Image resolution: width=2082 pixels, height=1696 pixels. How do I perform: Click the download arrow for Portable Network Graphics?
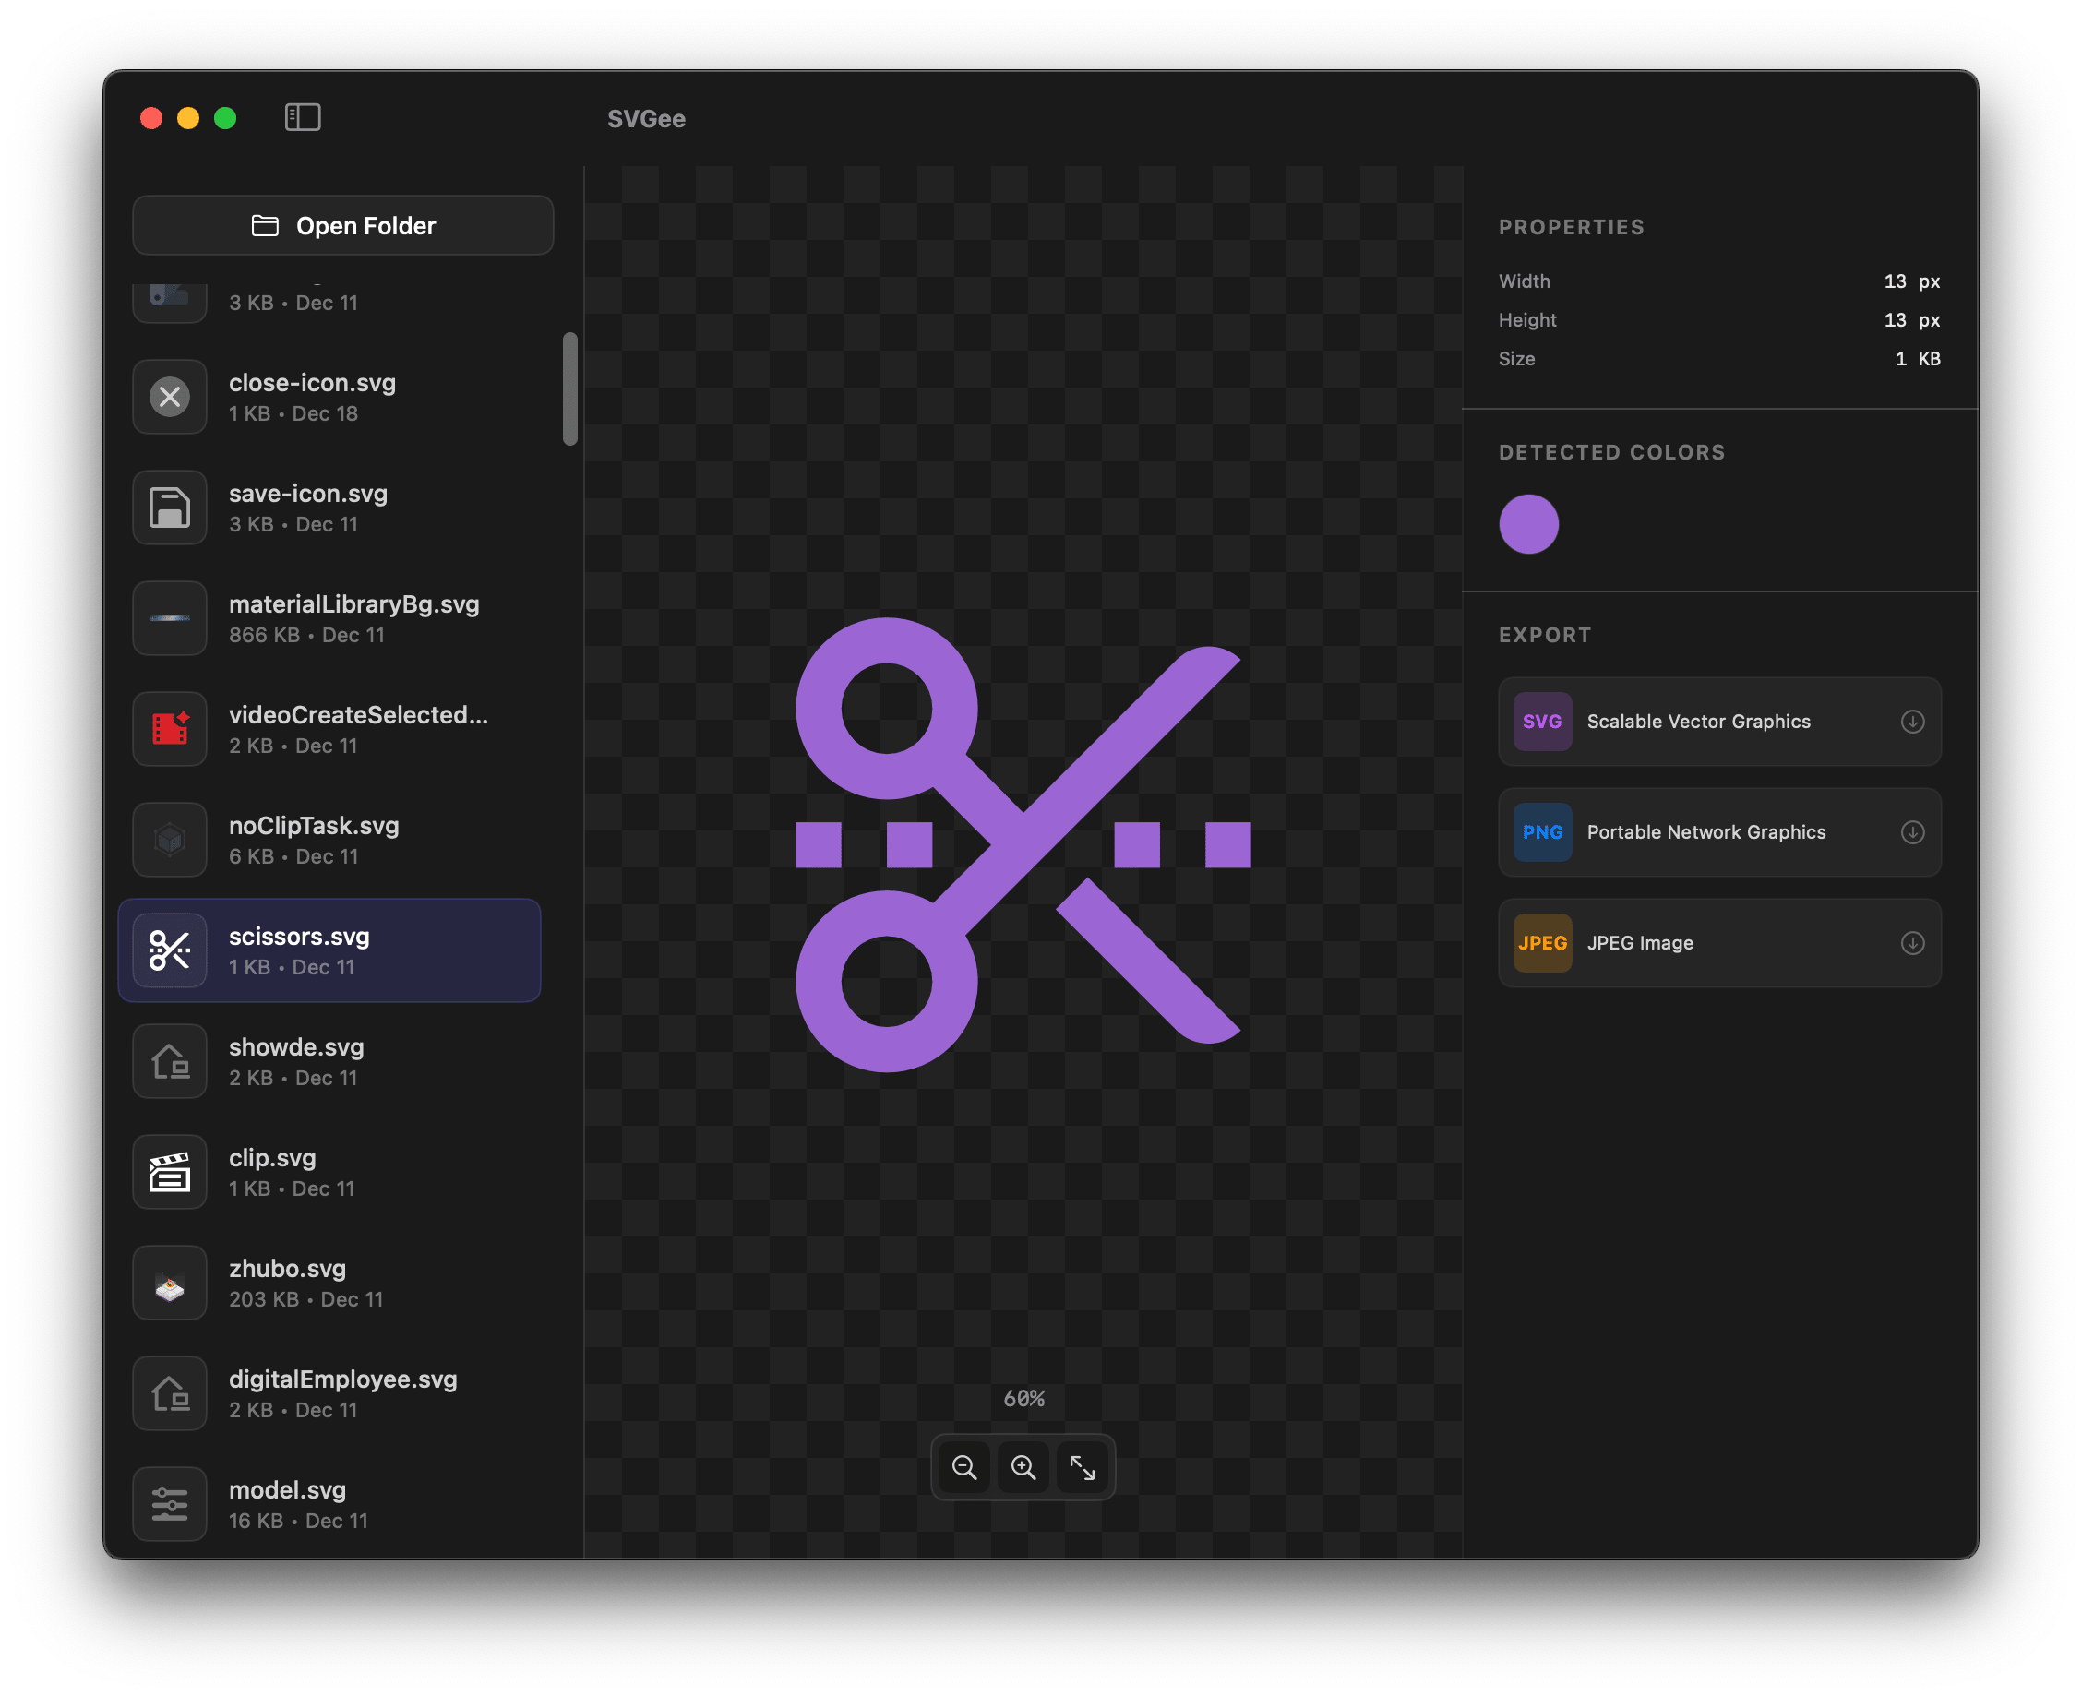[1912, 832]
